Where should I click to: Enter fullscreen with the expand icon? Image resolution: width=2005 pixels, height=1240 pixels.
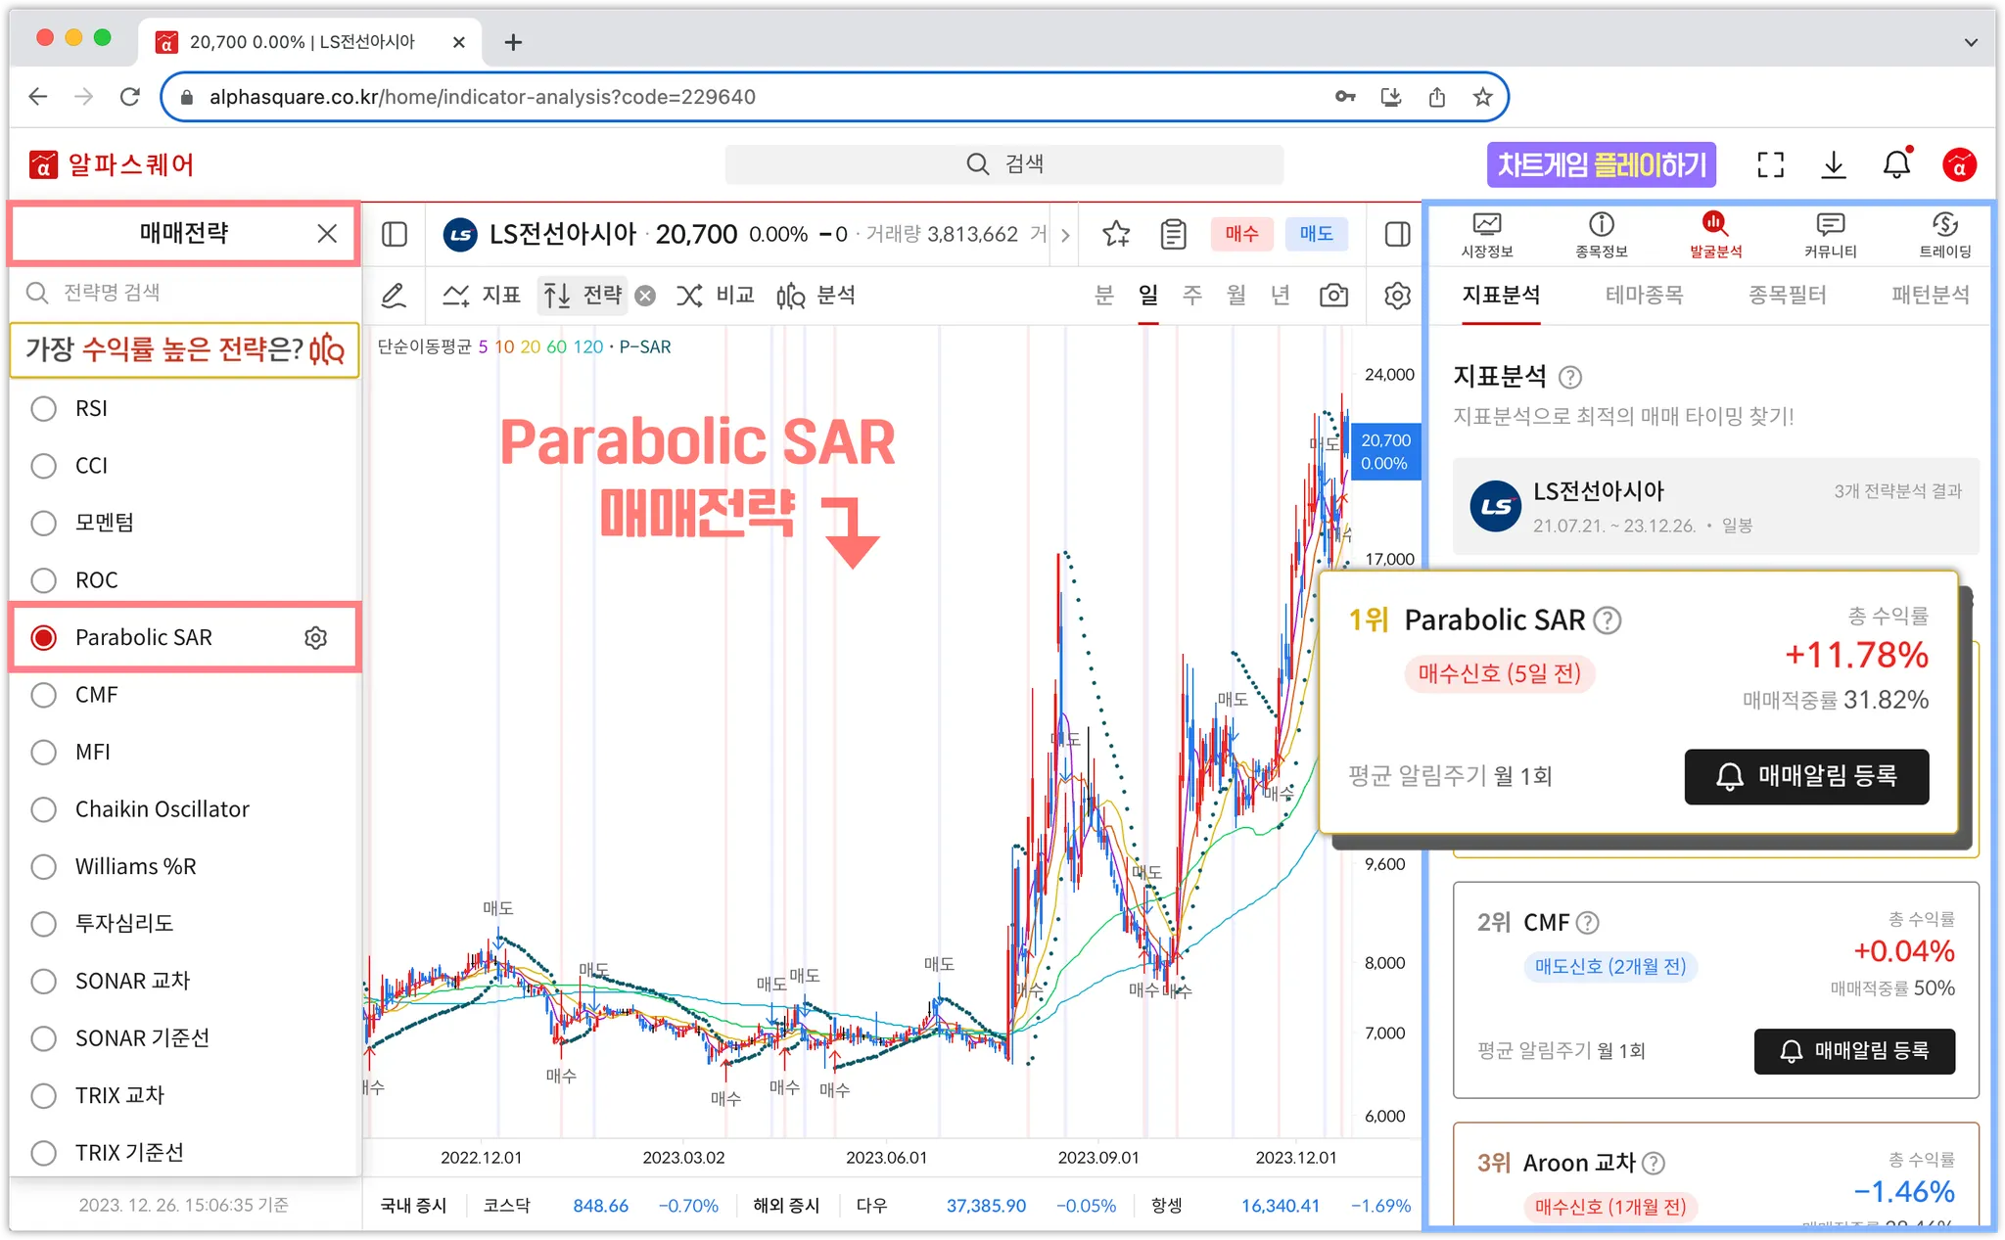[1770, 164]
